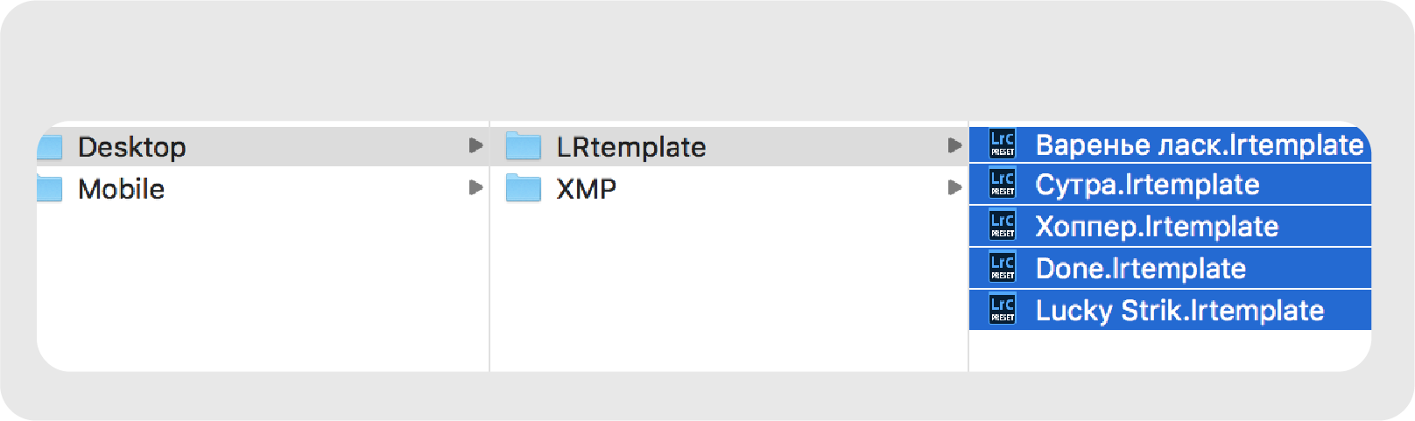Click the Lrc icon for Lucky Strik preset
1415x421 pixels.
click(1002, 310)
